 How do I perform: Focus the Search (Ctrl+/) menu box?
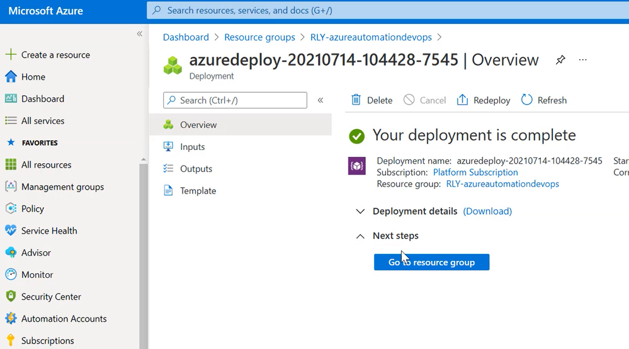235,100
